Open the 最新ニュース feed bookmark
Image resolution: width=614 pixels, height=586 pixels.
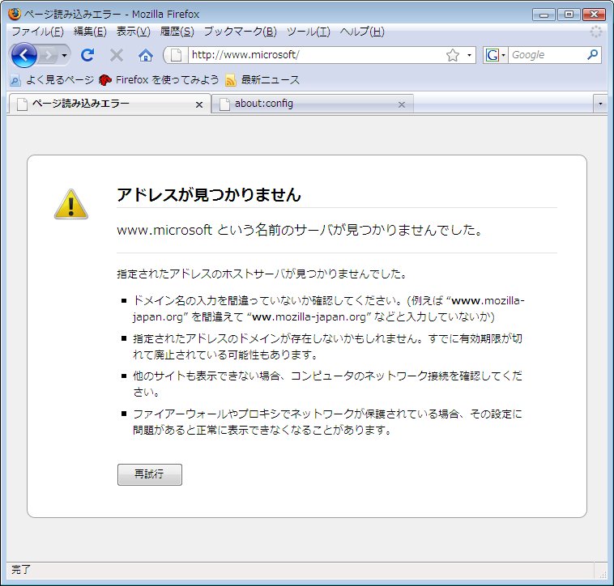click(262, 80)
